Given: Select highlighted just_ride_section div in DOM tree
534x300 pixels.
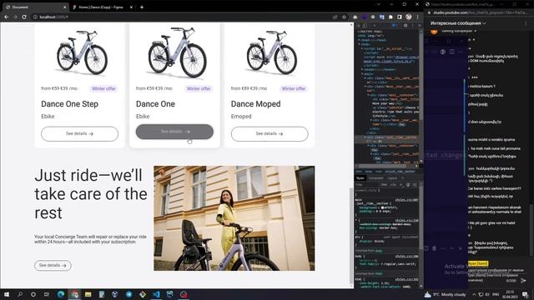Looking at the screenshot, I should tap(387, 139).
